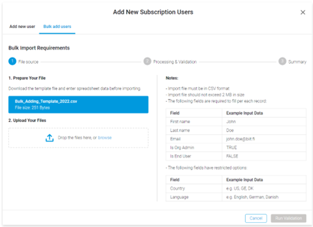The image size is (313, 227).
Task: Click inside the file drop zone
Action: point(78,138)
